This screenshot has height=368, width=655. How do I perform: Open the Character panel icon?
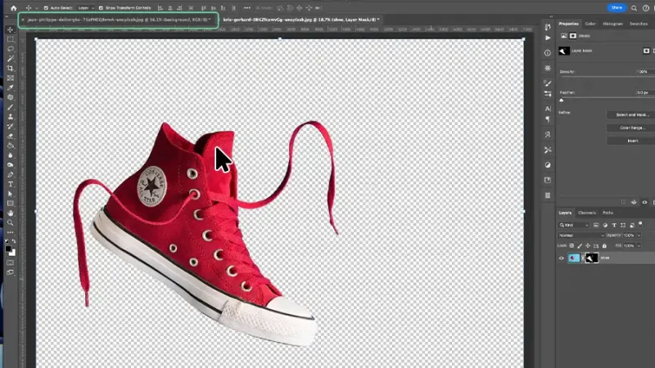[x=548, y=109]
